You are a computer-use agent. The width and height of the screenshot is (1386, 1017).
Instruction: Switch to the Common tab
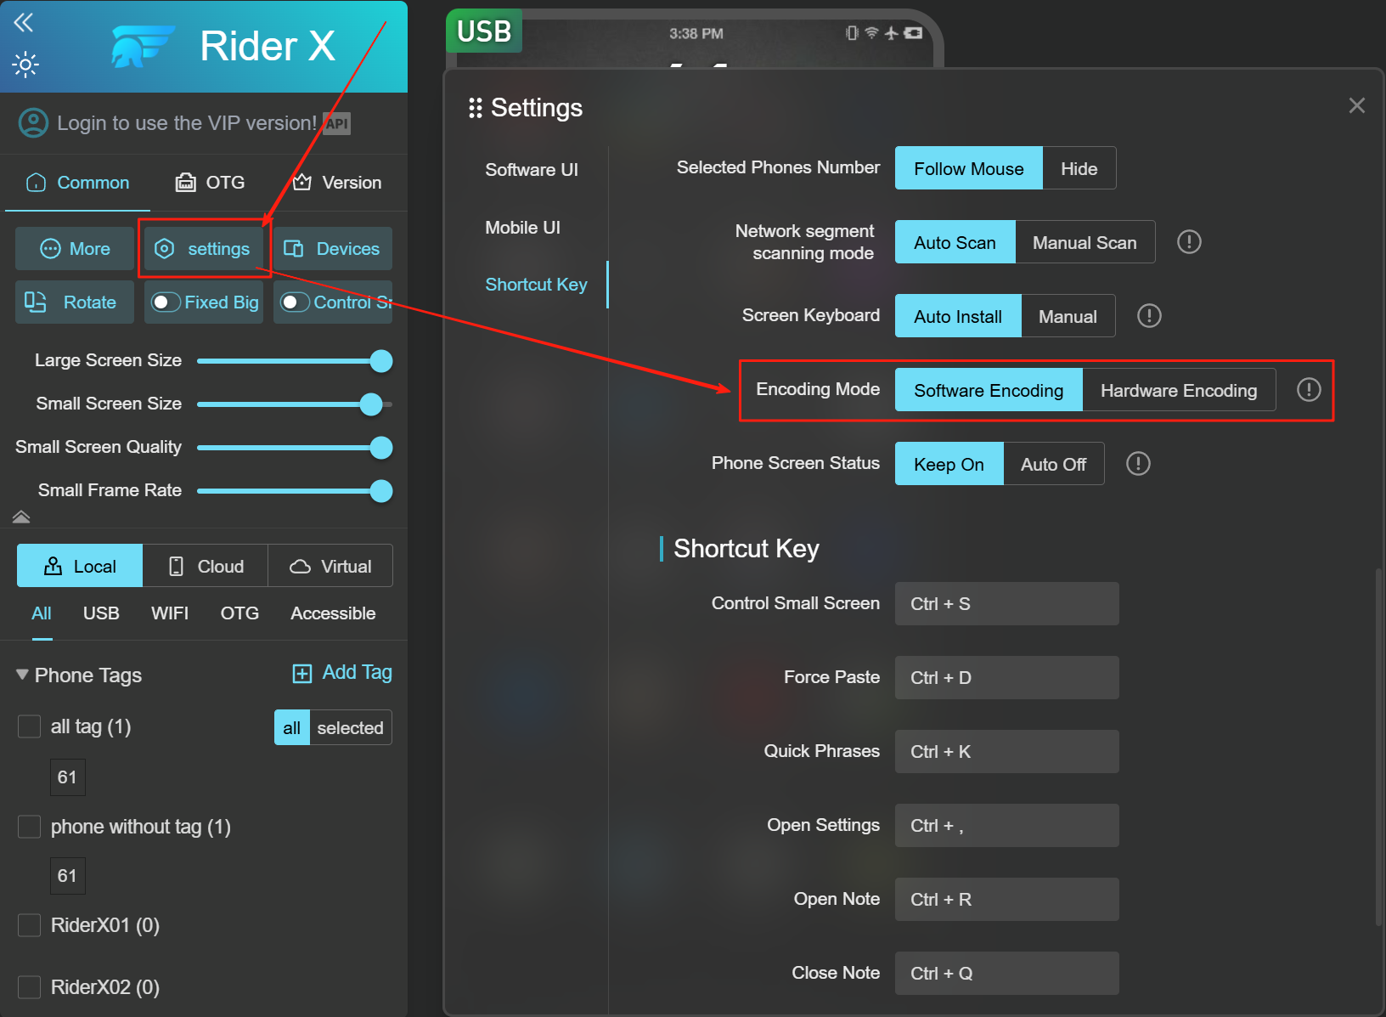coord(78,183)
